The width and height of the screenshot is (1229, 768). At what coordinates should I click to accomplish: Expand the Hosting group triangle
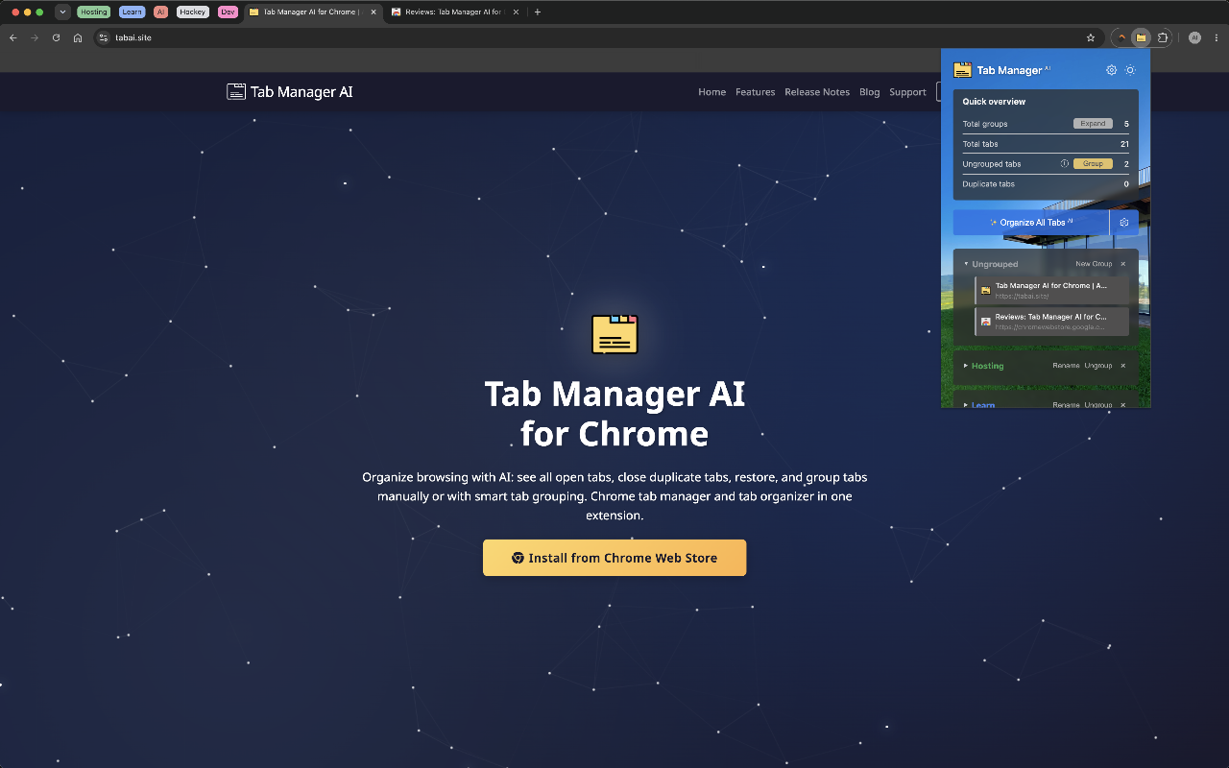(966, 366)
